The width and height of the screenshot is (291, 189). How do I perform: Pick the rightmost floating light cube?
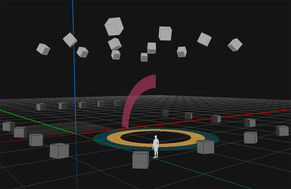pyautogui.click(x=235, y=45)
